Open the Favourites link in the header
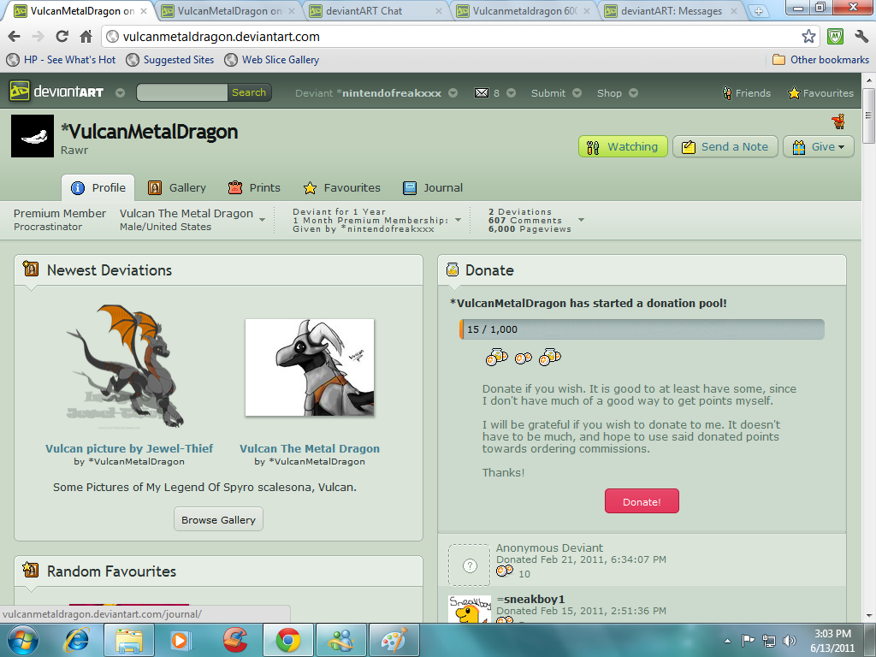The image size is (876, 657). click(820, 92)
